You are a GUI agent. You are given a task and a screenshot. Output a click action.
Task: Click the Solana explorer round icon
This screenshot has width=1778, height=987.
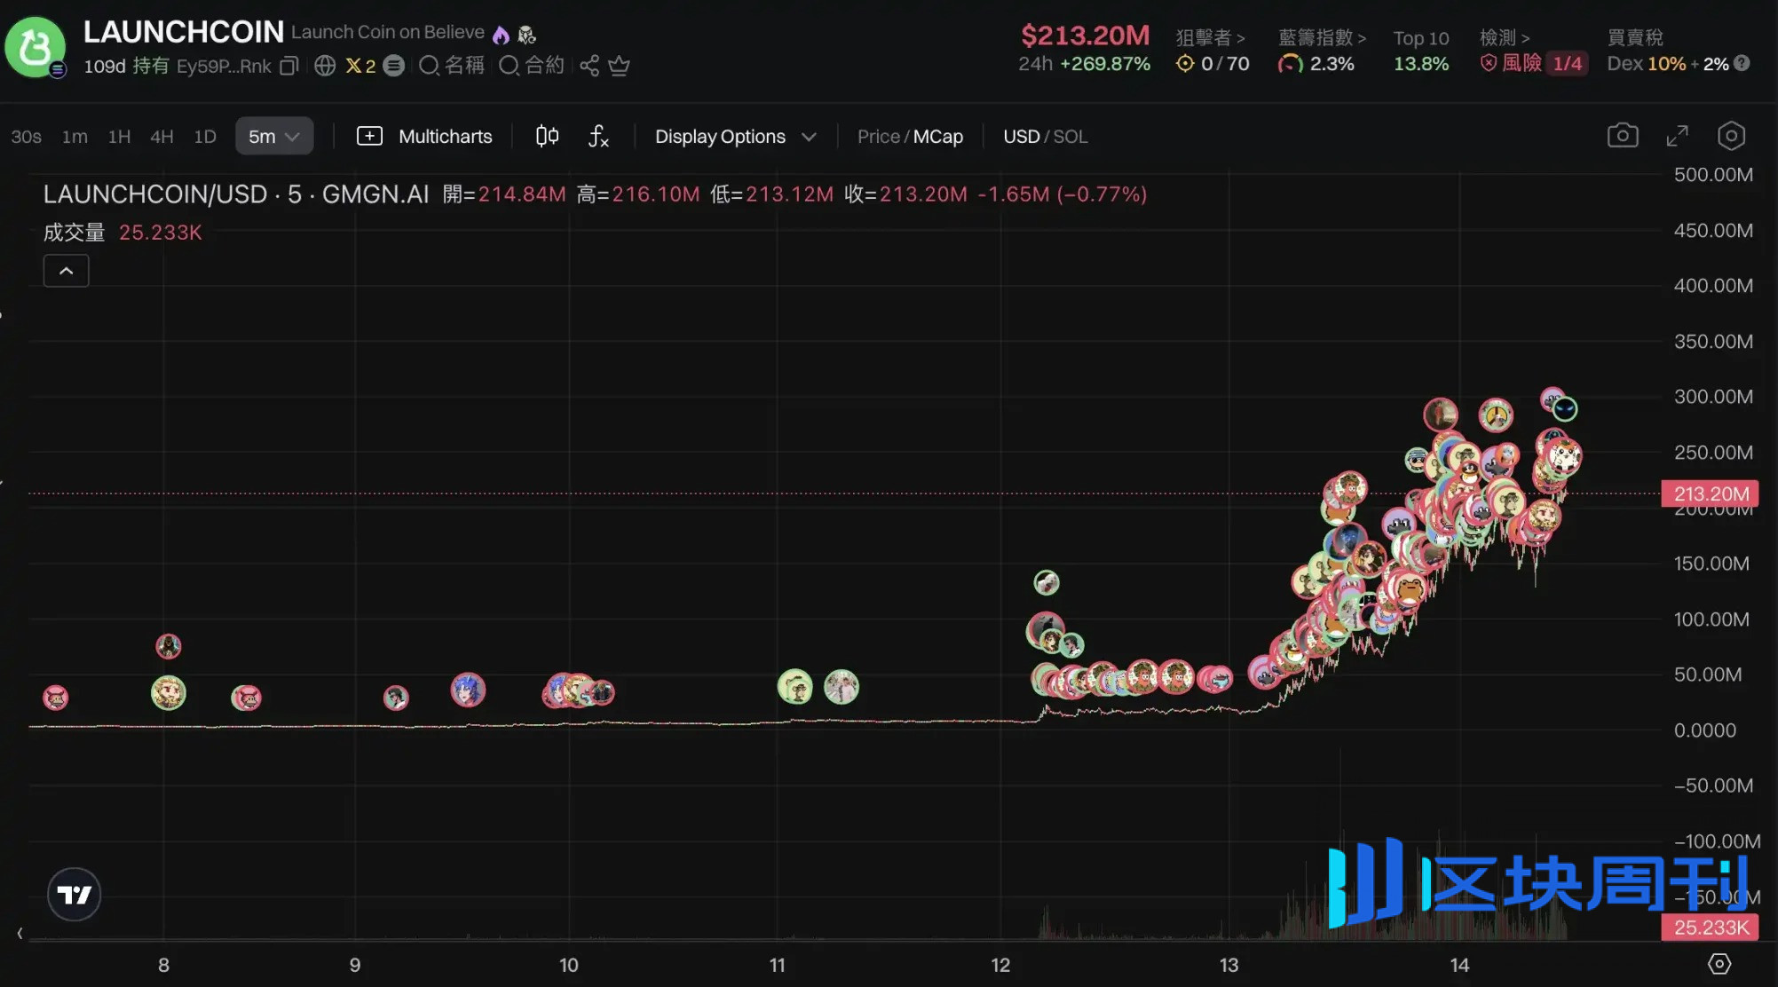(394, 66)
